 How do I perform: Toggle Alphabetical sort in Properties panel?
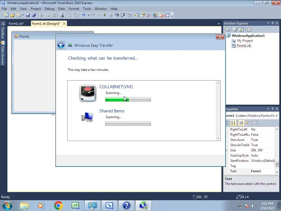point(233,123)
